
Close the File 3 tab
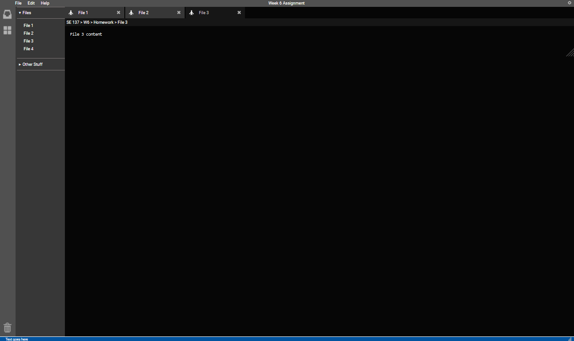(x=239, y=13)
